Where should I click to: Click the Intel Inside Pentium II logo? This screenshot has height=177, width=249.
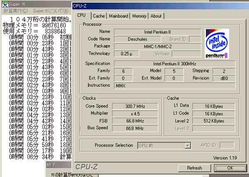[x=217, y=44]
